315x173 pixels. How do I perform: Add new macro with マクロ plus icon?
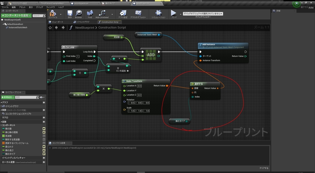pos(44,118)
